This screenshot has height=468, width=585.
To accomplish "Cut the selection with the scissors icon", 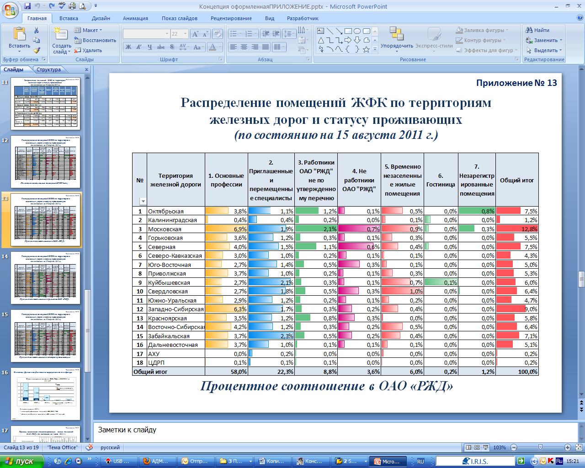I will (37, 30).
